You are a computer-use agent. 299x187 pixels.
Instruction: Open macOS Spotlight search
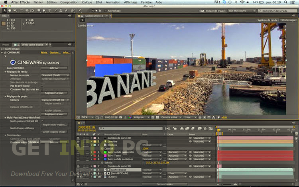(285, 2)
